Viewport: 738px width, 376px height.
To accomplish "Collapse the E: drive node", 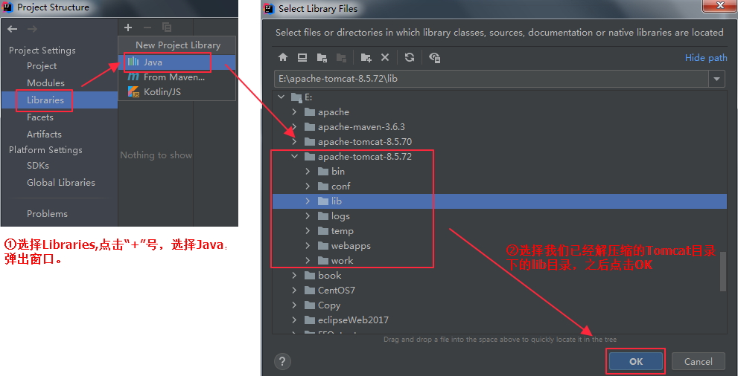I will 281,97.
